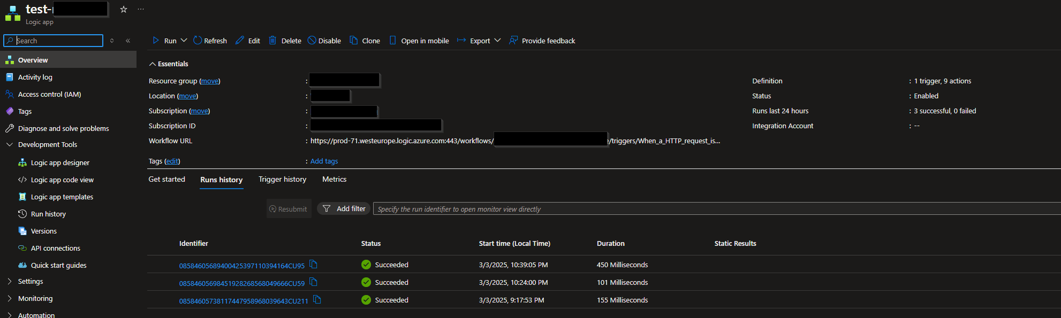Expand the Monitoring section in sidebar
This screenshot has height=318, width=1061.
10,298
